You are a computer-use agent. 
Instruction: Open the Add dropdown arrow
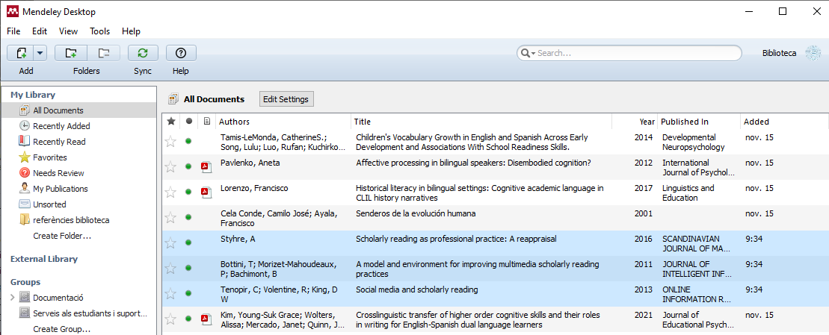[x=40, y=53]
